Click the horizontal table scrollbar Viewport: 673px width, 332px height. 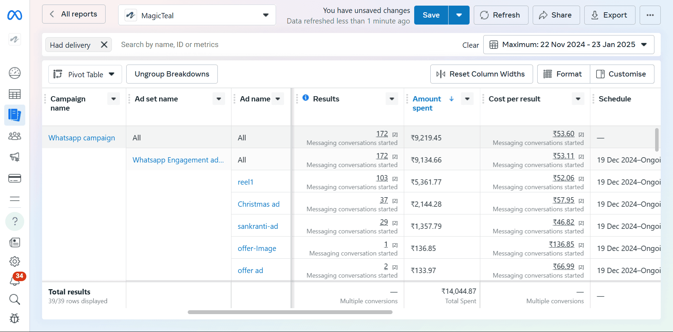tap(290, 312)
